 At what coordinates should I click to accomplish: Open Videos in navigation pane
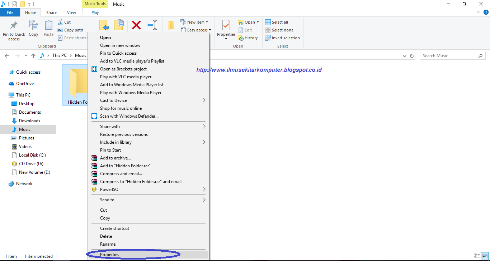tap(25, 147)
